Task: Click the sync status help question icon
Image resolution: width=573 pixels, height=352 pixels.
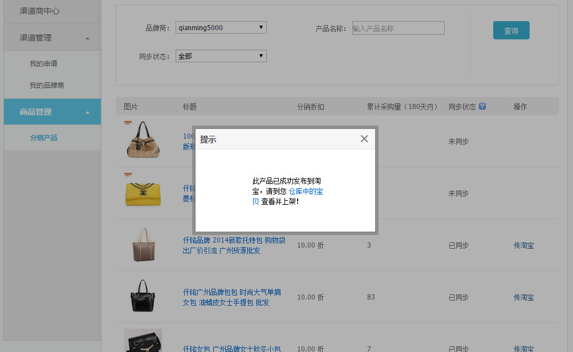Action: pyautogui.click(x=482, y=106)
